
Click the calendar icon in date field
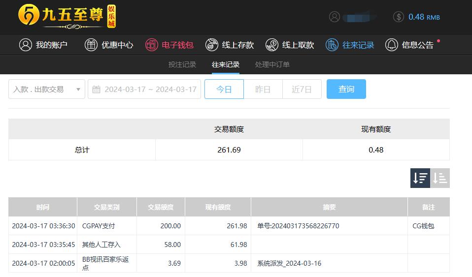point(96,90)
